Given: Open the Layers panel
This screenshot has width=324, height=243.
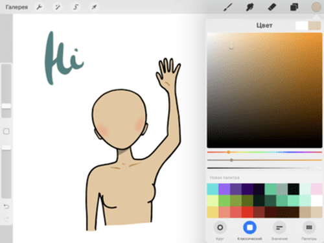Looking at the screenshot, I should 294,7.
